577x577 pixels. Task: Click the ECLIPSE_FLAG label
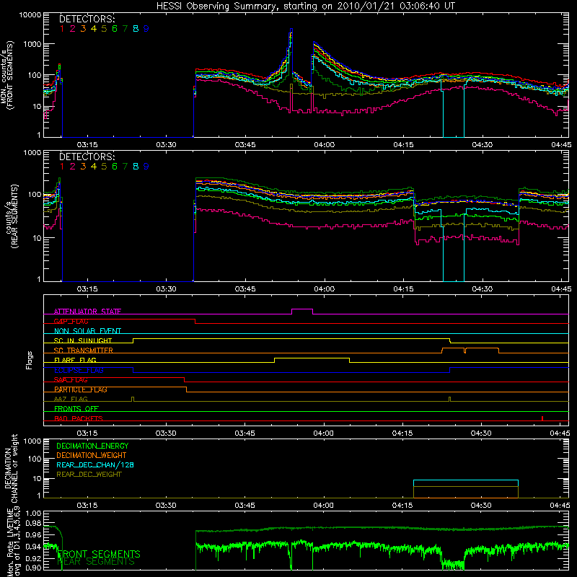79,370
